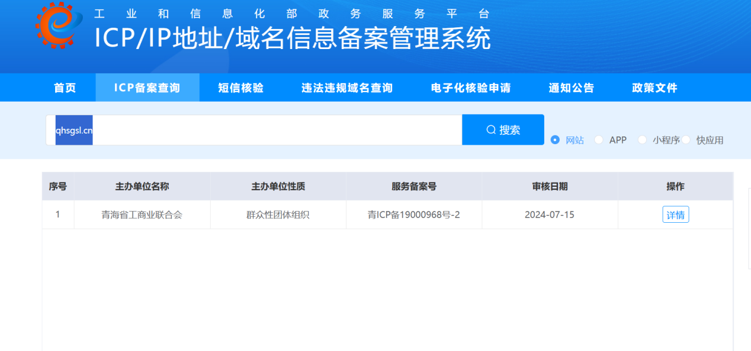Open the 首页 tab
Screen dimensions: 751x351
[65, 88]
